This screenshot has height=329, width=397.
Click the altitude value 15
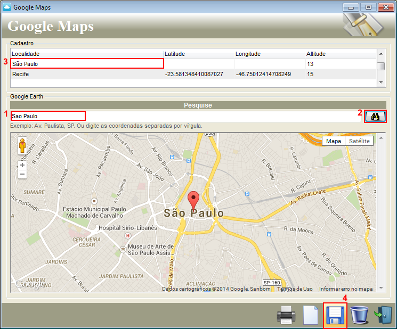pyautogui.click(x=310, y=74)
